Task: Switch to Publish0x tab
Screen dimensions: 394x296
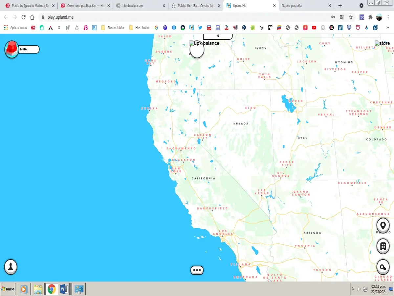Action: click(x=196, y=6)
